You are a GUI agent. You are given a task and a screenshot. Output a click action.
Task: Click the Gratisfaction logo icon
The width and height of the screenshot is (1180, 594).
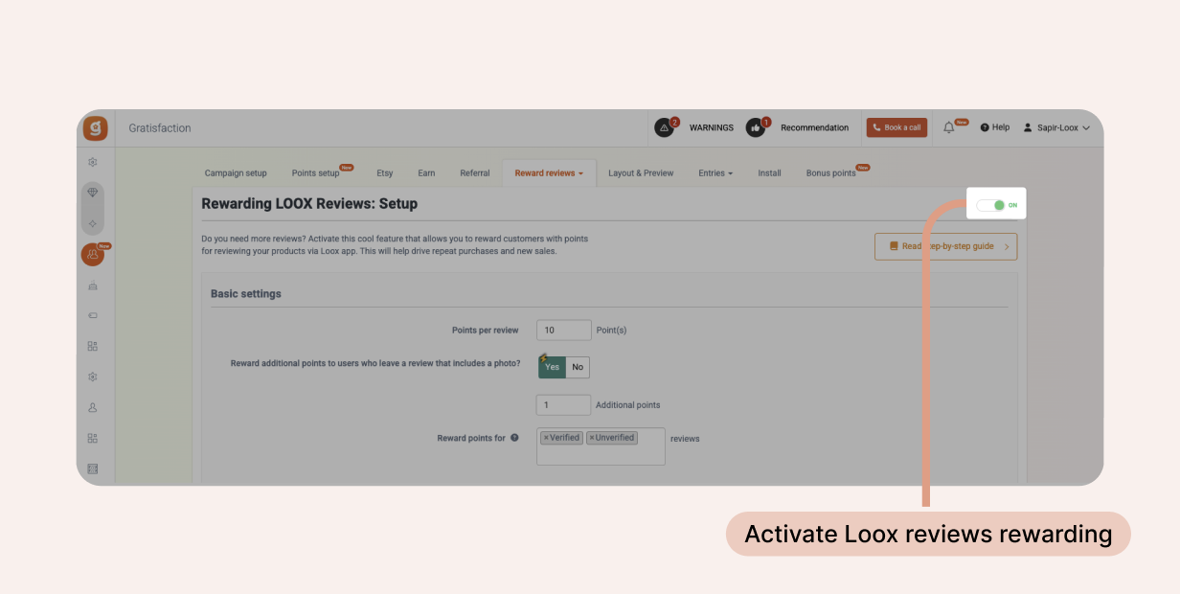pos(95,128)
